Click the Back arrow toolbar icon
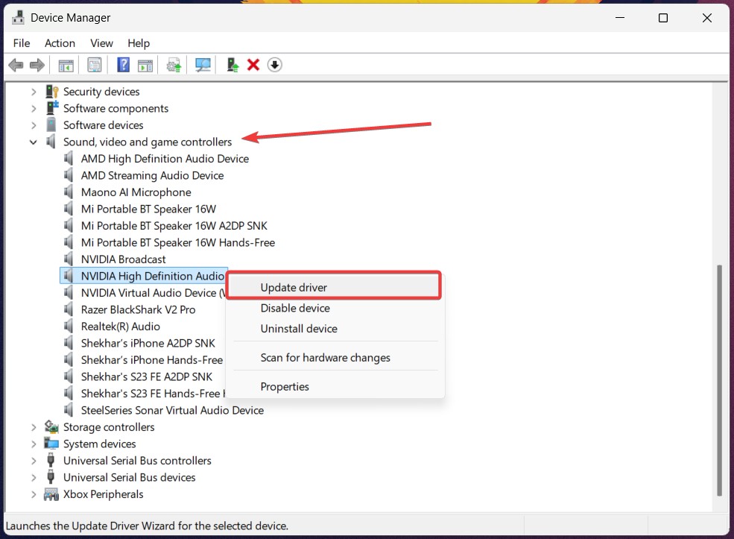This screenshot has height=539, width=734. [16, 65]
